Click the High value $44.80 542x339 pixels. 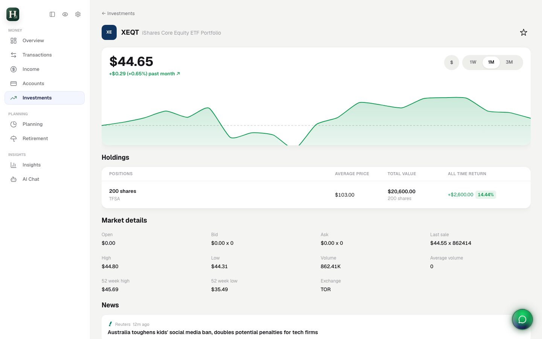coord(110,266)
